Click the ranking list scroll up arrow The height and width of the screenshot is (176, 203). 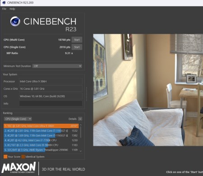(81, 125)
